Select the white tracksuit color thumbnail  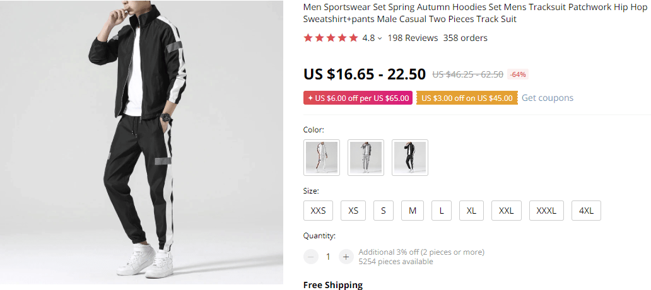[322, 157]
